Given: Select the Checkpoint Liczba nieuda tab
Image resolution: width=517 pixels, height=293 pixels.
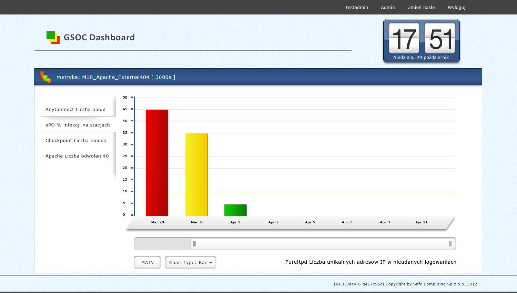Looking at the screenshot, I should pyautogui.click(x=78, y=140).
